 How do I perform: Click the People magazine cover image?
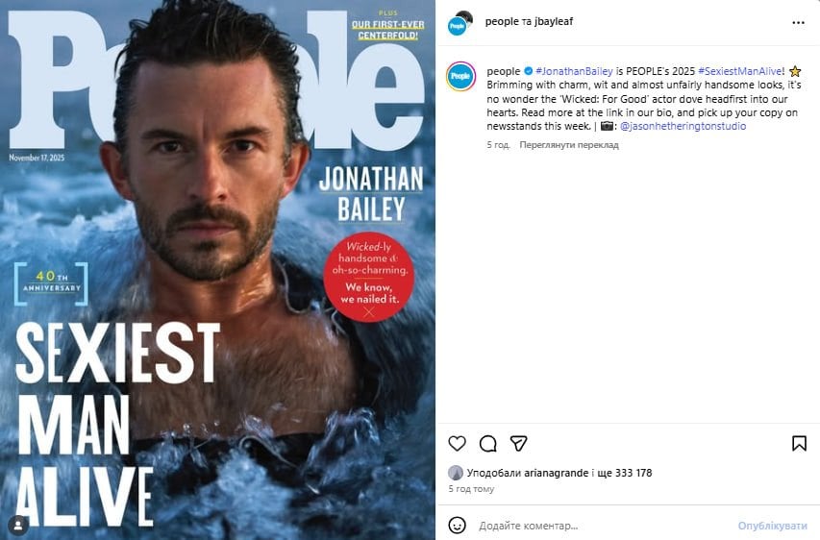pos(217,270)
